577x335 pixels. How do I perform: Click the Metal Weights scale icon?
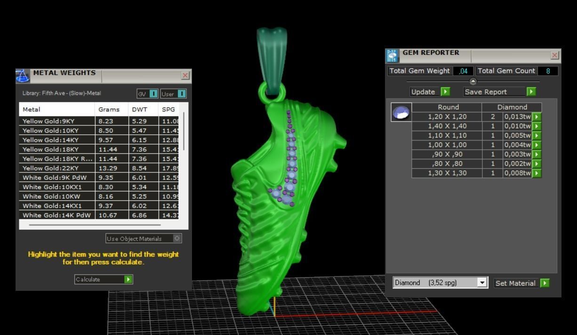pyautogui.click(x=23, y=76)
